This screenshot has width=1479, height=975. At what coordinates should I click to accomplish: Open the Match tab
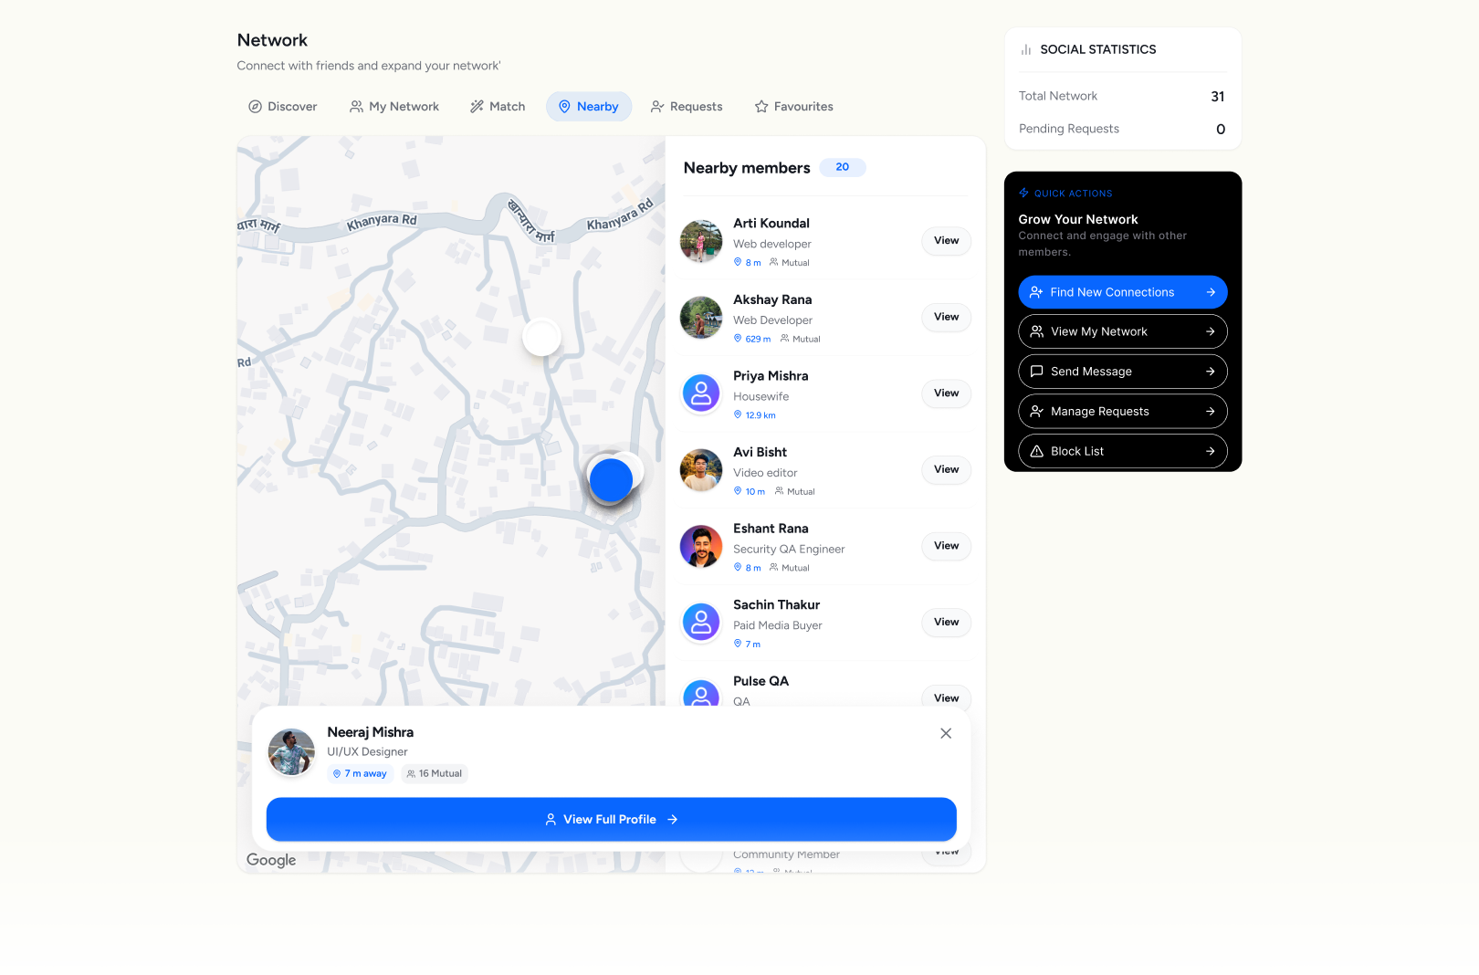pos(498,107)
